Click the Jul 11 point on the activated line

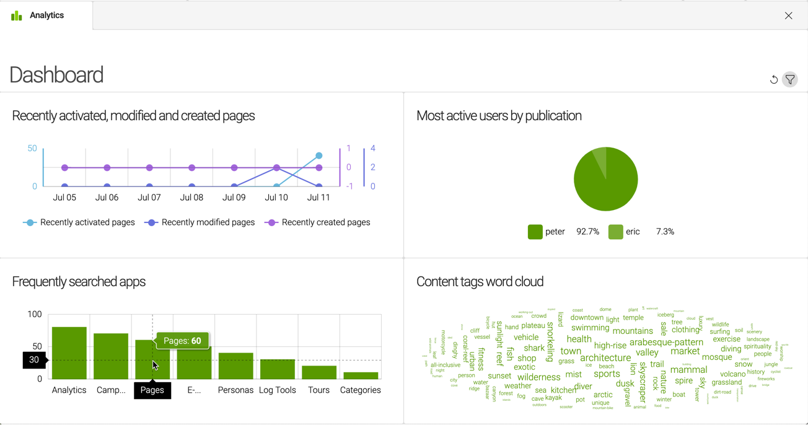[318, 156]
